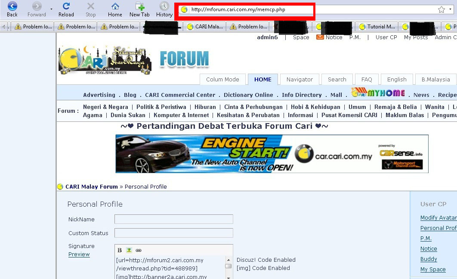Viewport: 457px width, 279px height.
Task: Click the signature text scrollbar up arrow
Action: click(228, 260)
